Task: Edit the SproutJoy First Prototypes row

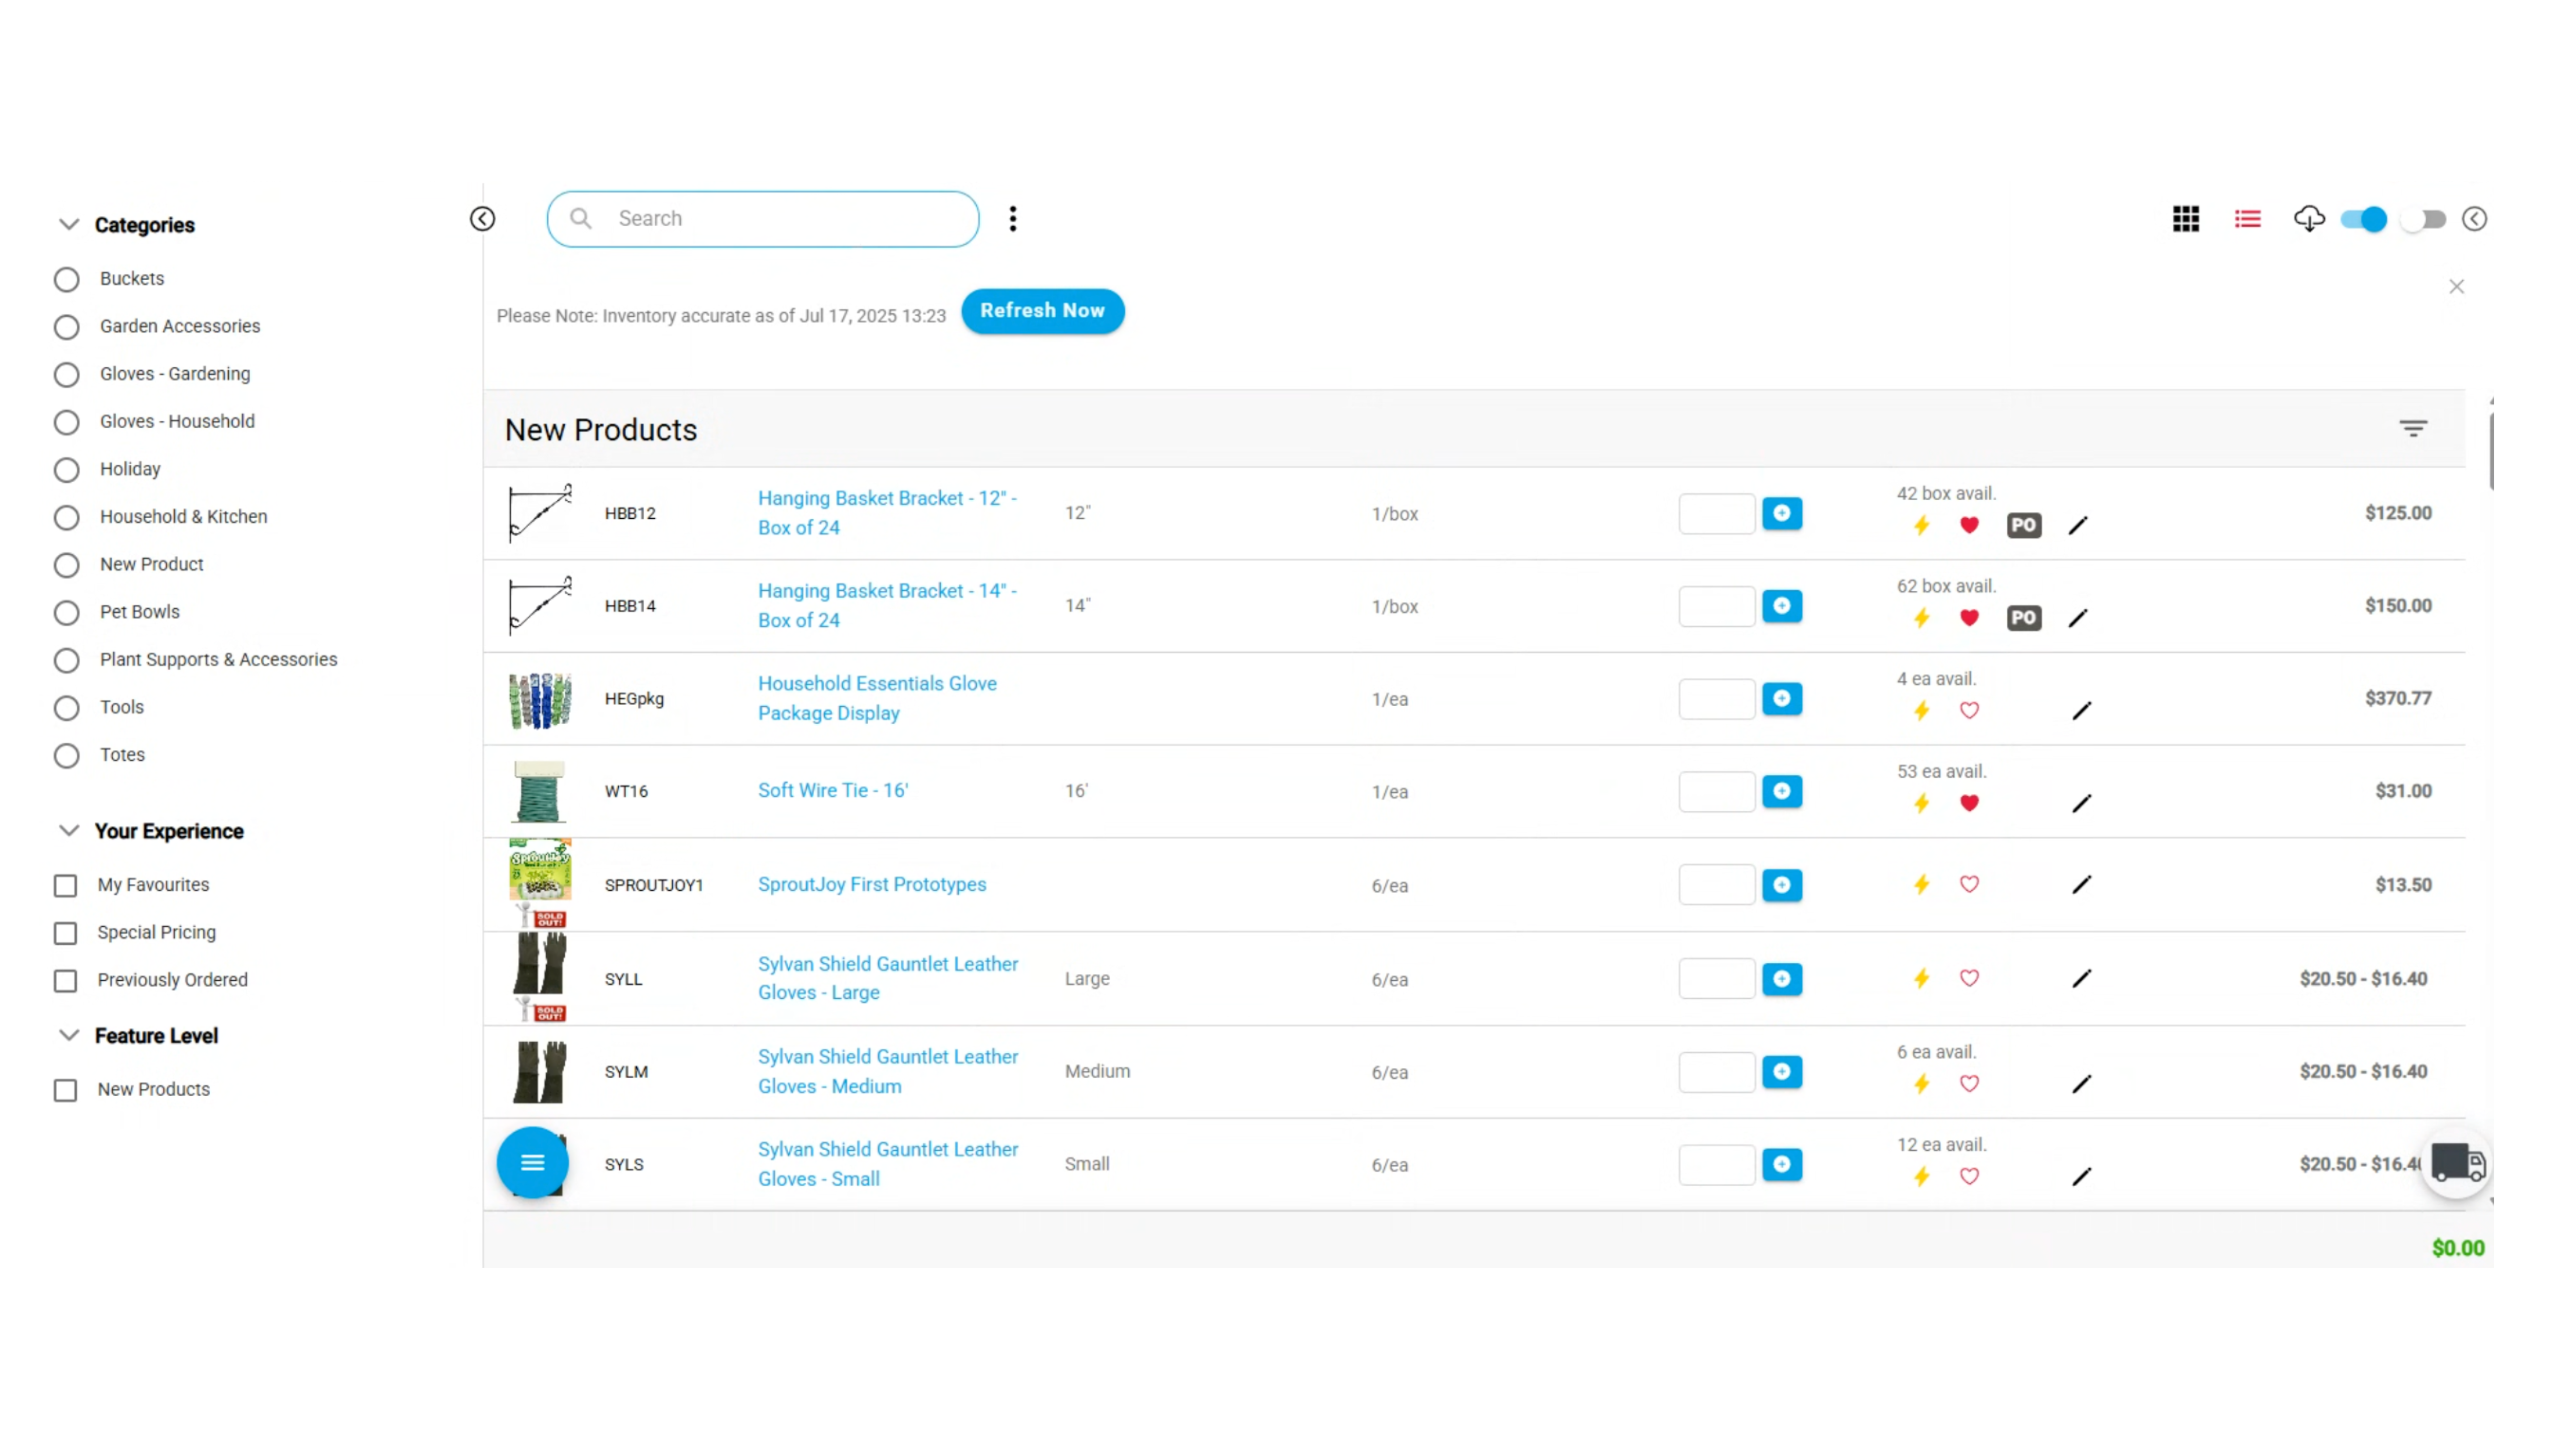Action: point(2082,885)
